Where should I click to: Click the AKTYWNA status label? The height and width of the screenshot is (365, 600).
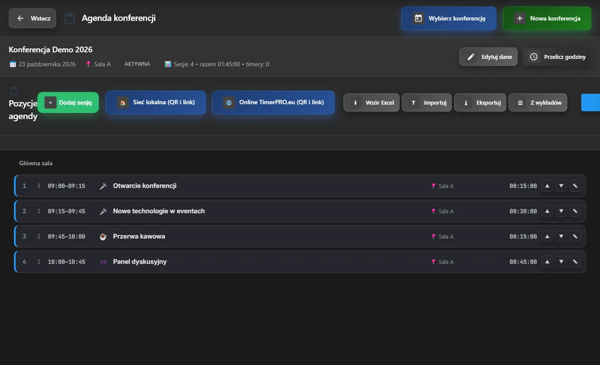[137, 64]
